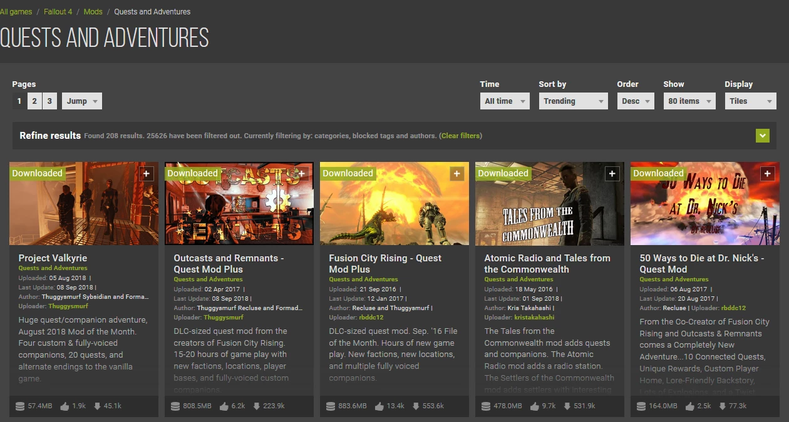Click thumbs-up icon next to 2.5k endorsements

point(689,406)
